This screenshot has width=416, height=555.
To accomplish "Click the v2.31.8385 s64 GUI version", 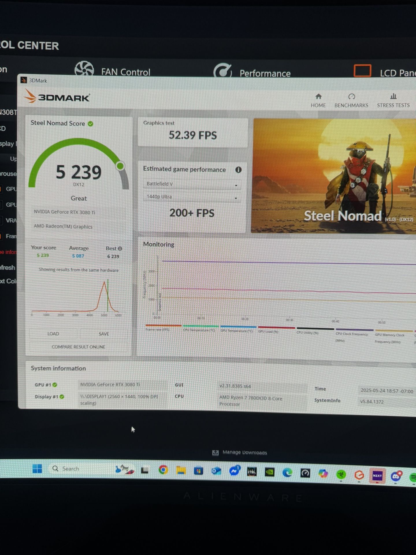I will click(x=235, y=386).
